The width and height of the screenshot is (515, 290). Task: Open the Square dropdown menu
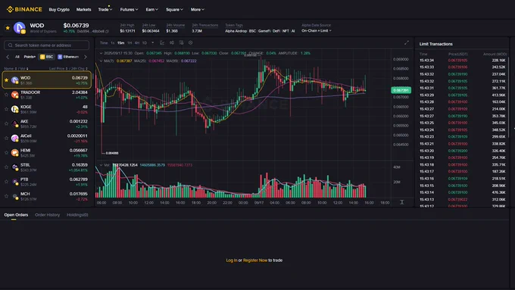tap(174, 10)
